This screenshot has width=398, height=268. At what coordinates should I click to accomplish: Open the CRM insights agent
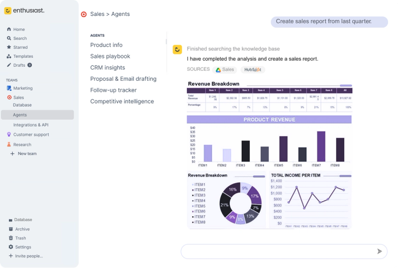[x=107, y=68]
